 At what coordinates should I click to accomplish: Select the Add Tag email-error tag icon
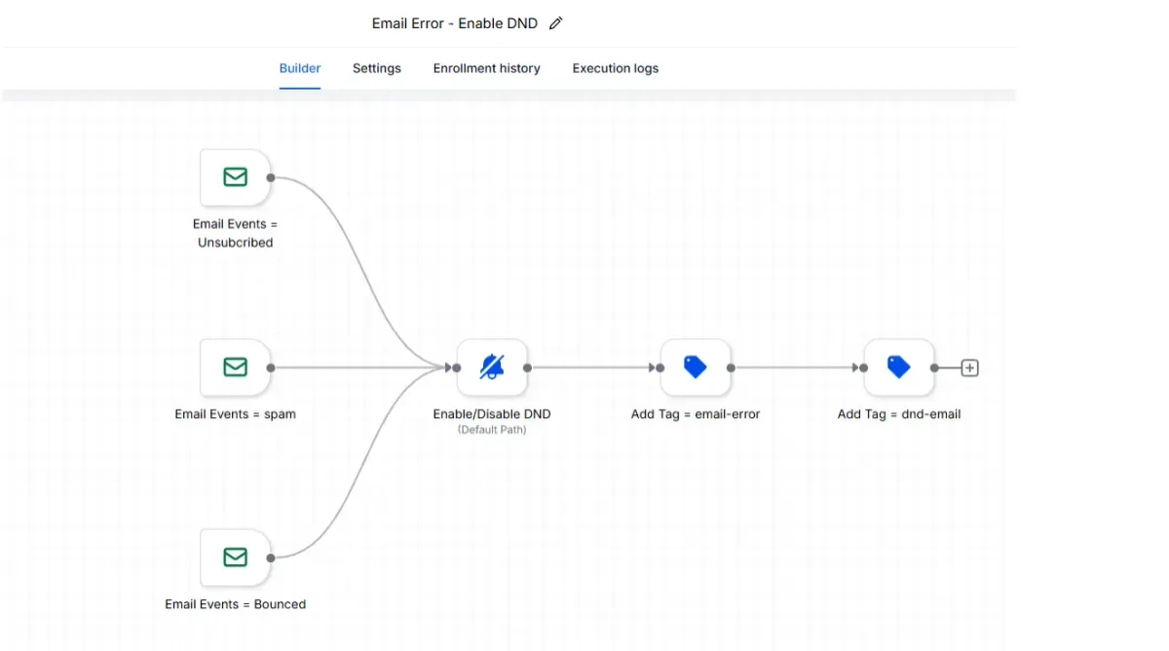pos(696,367)
